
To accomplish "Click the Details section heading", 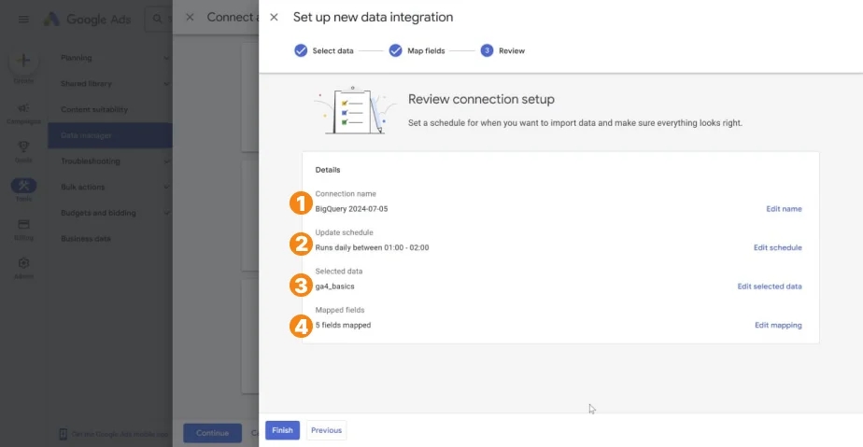I will (328, 170).
